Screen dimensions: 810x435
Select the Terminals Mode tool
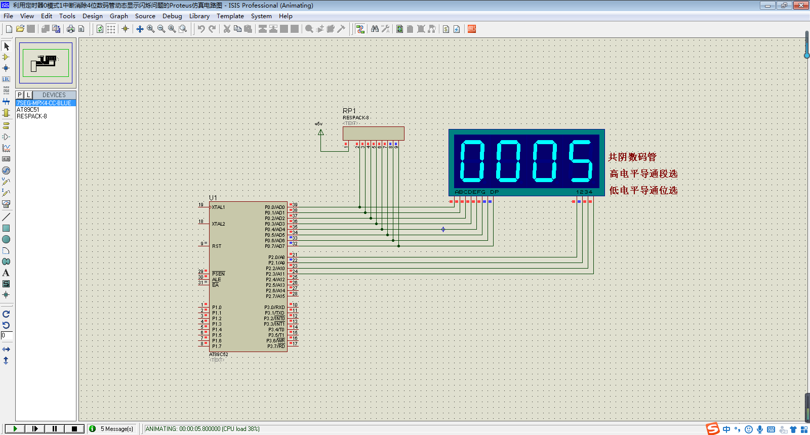click(6, 125)
